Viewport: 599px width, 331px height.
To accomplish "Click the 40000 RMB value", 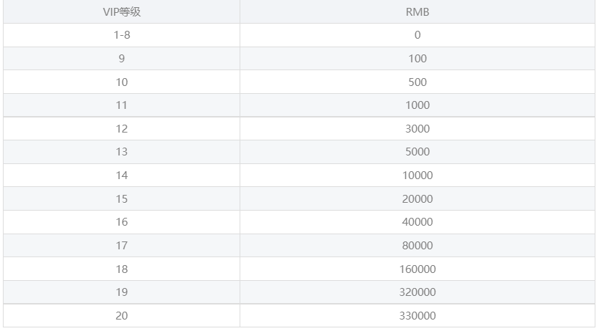I will pos(418,222).
